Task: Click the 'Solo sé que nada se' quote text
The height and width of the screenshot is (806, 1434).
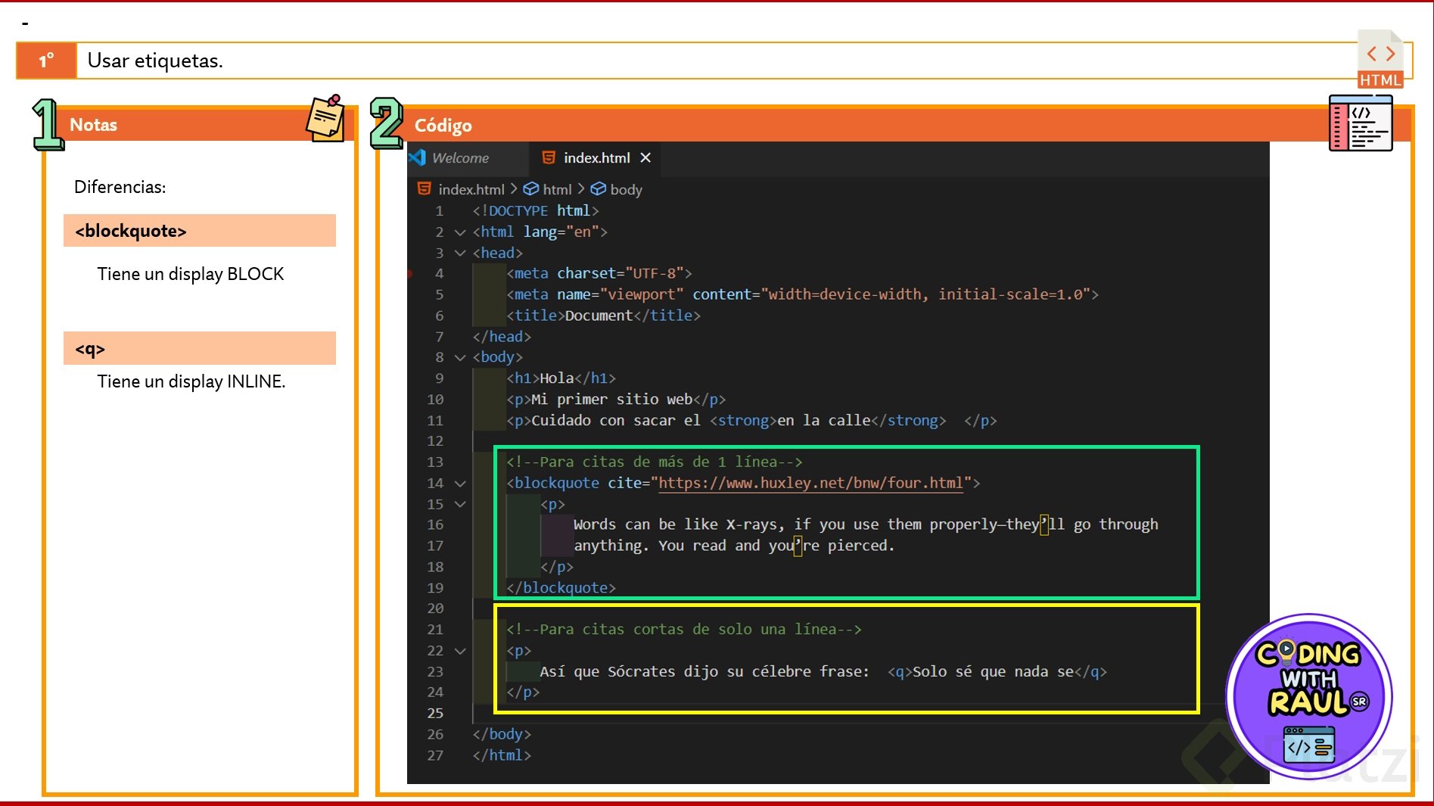Action: (993, 671)
